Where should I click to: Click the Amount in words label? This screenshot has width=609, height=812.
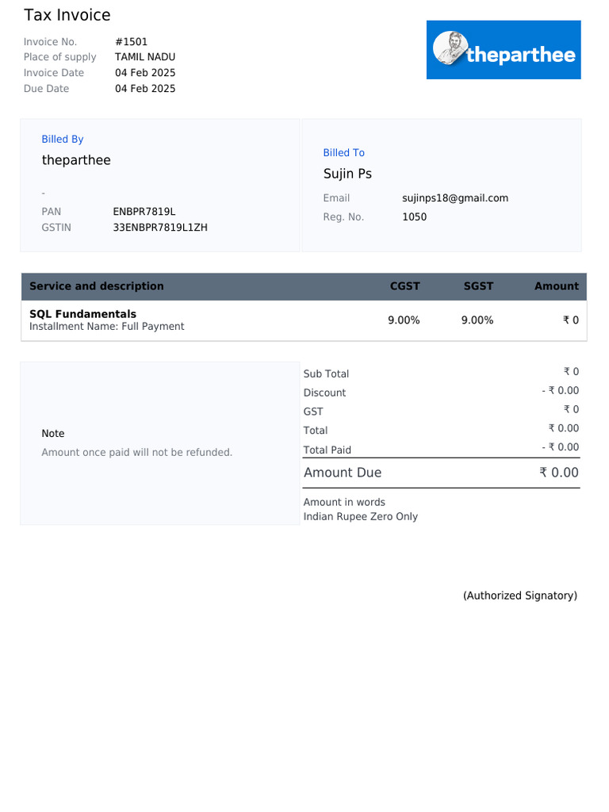(x=344, y=502)
